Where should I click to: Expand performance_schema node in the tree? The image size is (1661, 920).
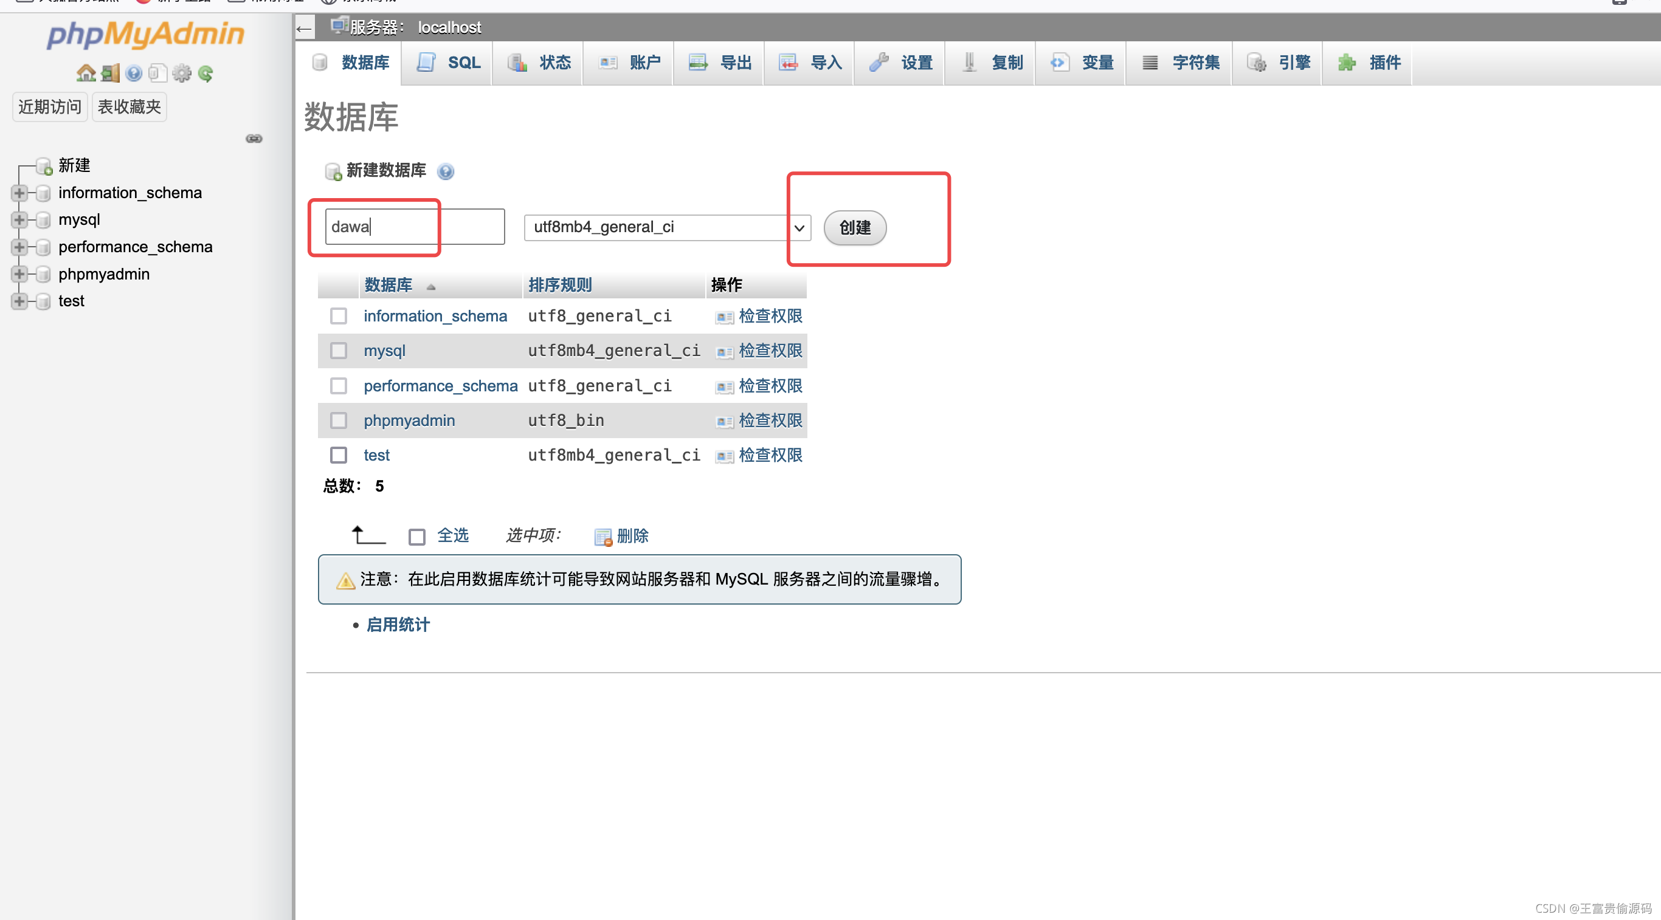tap(19, 247)
